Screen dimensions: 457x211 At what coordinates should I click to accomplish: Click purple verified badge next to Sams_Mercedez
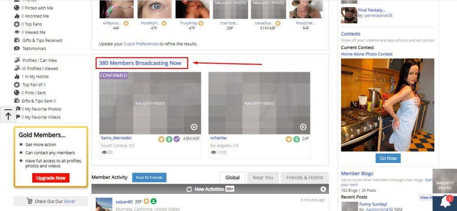[177, 139]
